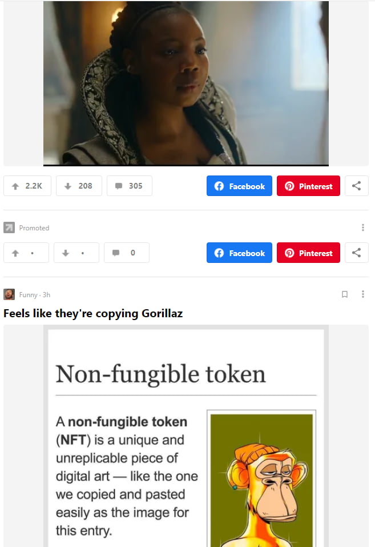Downvote the promoted post

click(76, 253)
